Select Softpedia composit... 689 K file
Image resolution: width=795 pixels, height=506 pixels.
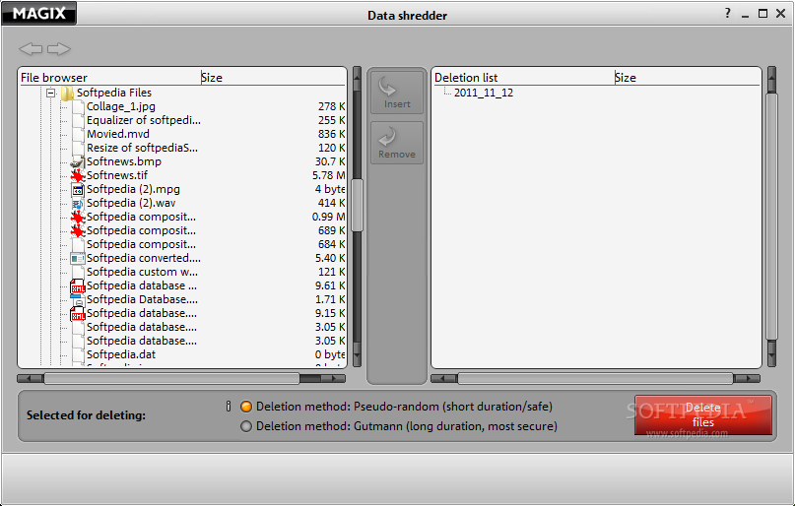[x=141, y=230]
